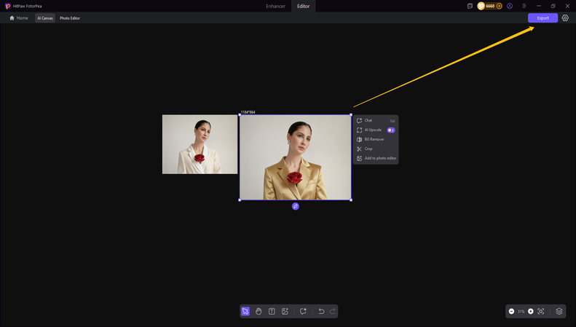Go to Home
Viewport: 576px width, 327px height.
pos(19,18)
